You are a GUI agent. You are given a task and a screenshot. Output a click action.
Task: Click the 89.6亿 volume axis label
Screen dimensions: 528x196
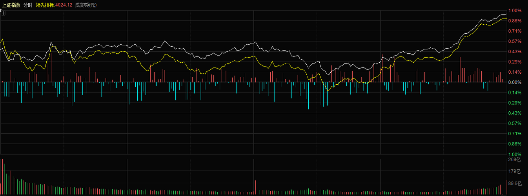(514, 183)
